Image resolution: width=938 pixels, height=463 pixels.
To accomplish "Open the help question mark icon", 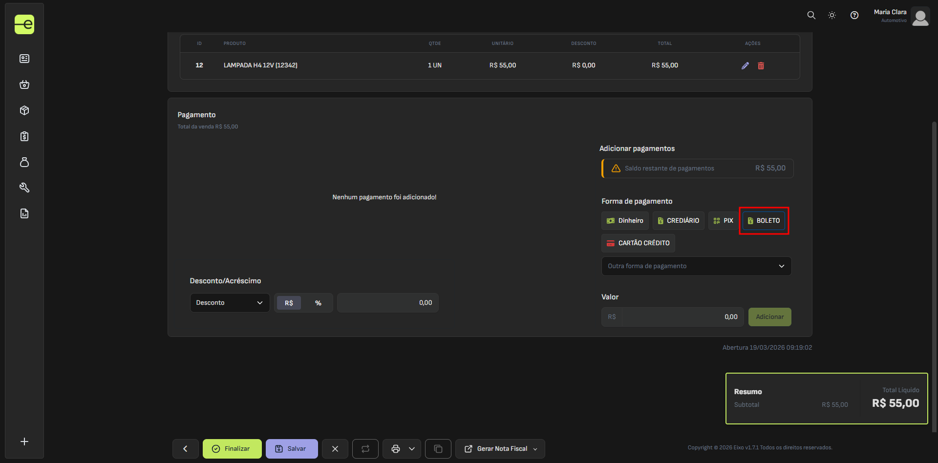I will [x=854, y=15].
